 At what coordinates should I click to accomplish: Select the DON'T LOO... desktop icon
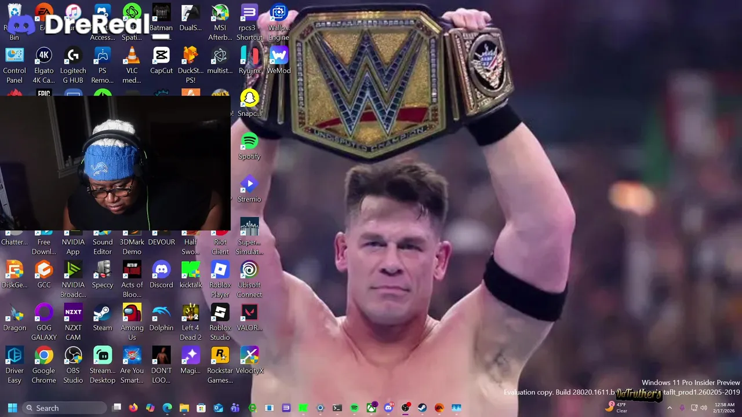coord(161,365)
